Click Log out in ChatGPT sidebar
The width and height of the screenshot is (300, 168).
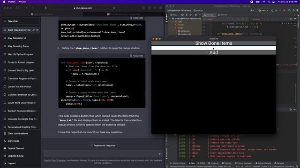tap(21, 163)
